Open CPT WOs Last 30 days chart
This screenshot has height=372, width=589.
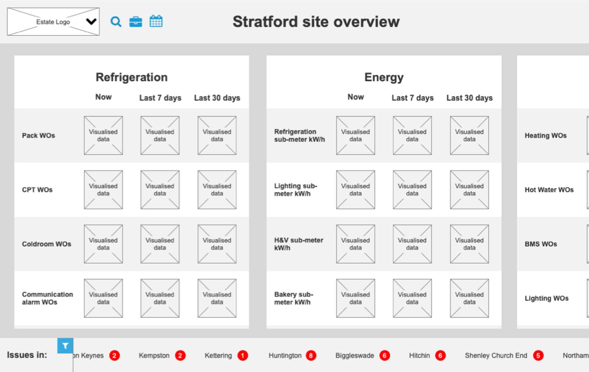[217, 190]
